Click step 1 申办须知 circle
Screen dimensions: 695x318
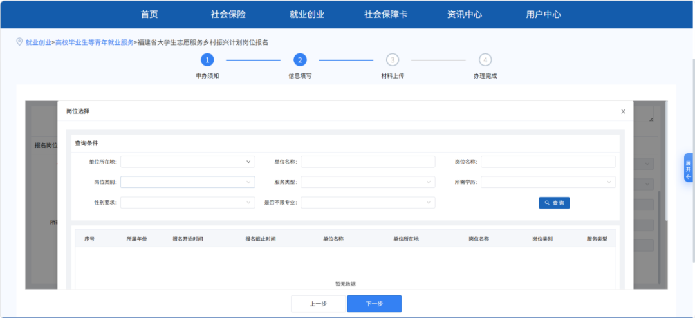[x=207, y=60]
